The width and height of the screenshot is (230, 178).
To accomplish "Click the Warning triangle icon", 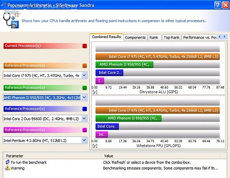I will (7, 168).
